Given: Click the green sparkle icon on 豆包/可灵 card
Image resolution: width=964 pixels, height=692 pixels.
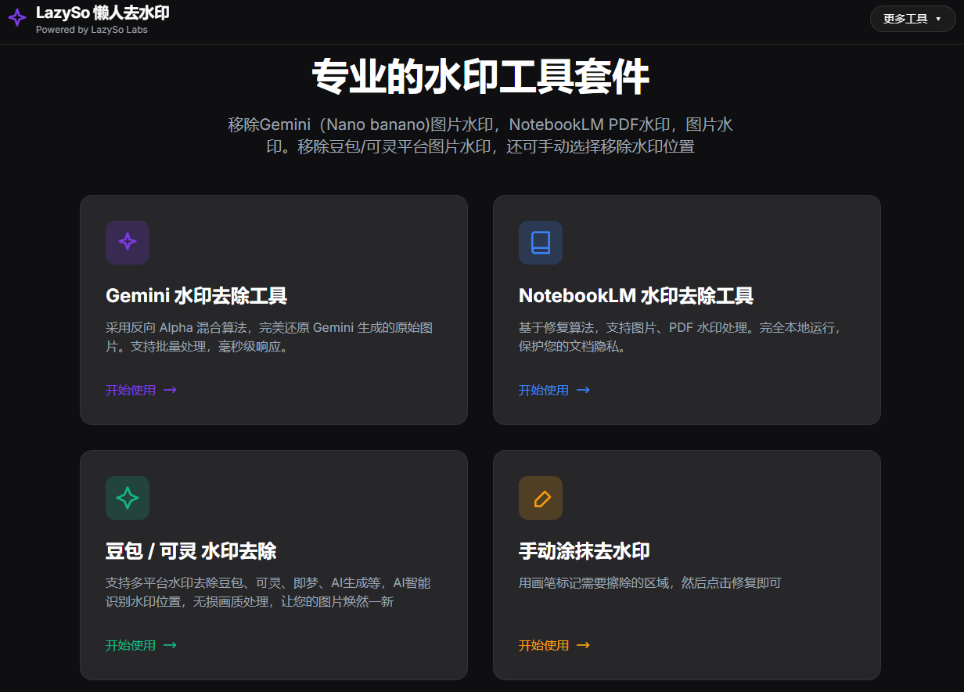Looking at the screenshot, I should 127,498.
